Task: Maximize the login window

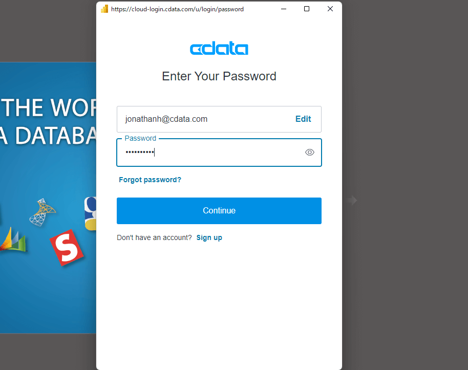Action: coord(307,9)
